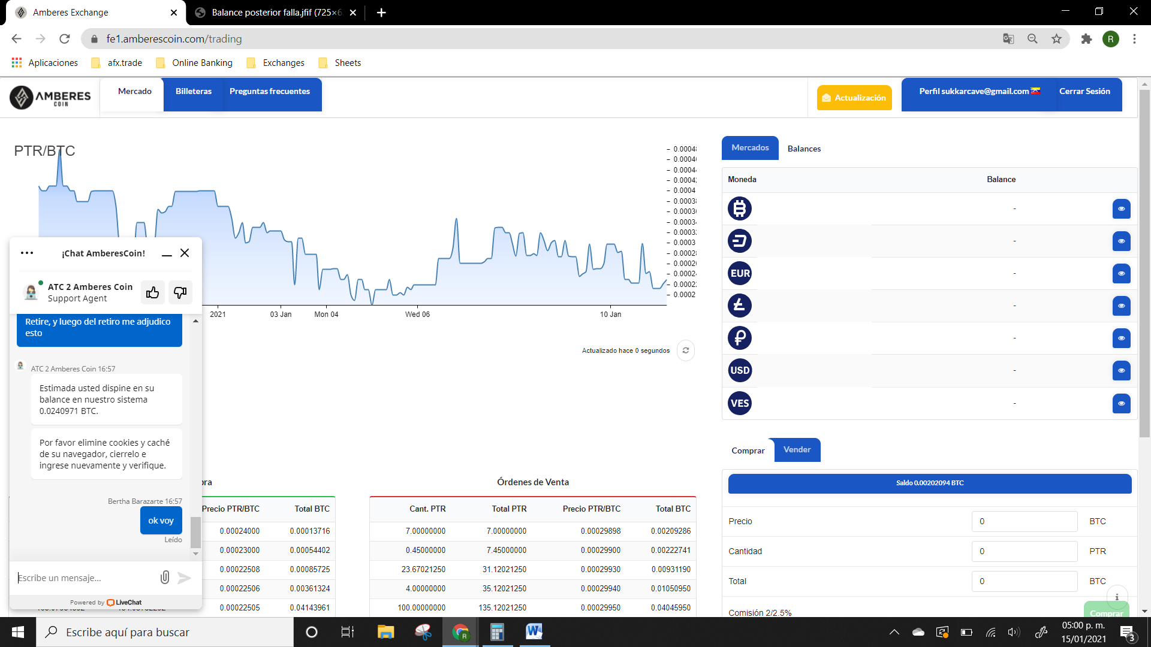
Task: Click the Bitcoin coin icon in Balances
Action: [739, 208]
